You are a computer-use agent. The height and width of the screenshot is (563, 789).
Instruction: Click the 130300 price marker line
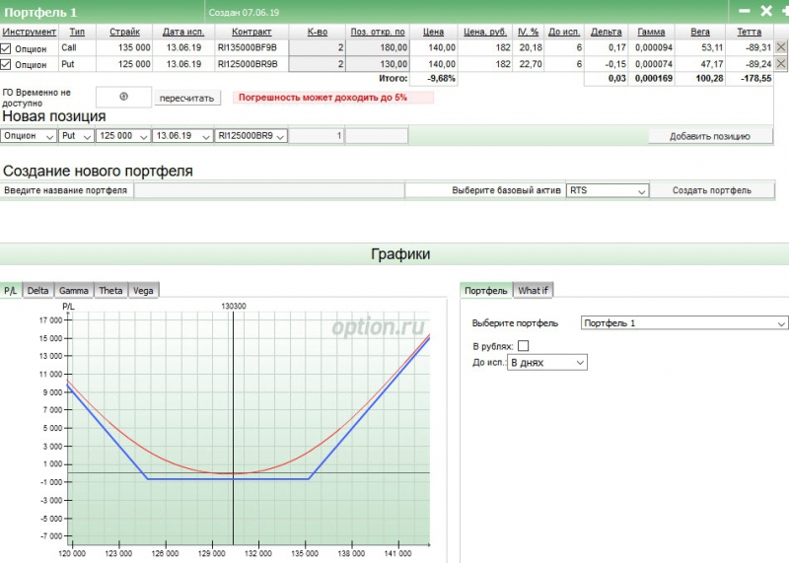click(233, 428)
